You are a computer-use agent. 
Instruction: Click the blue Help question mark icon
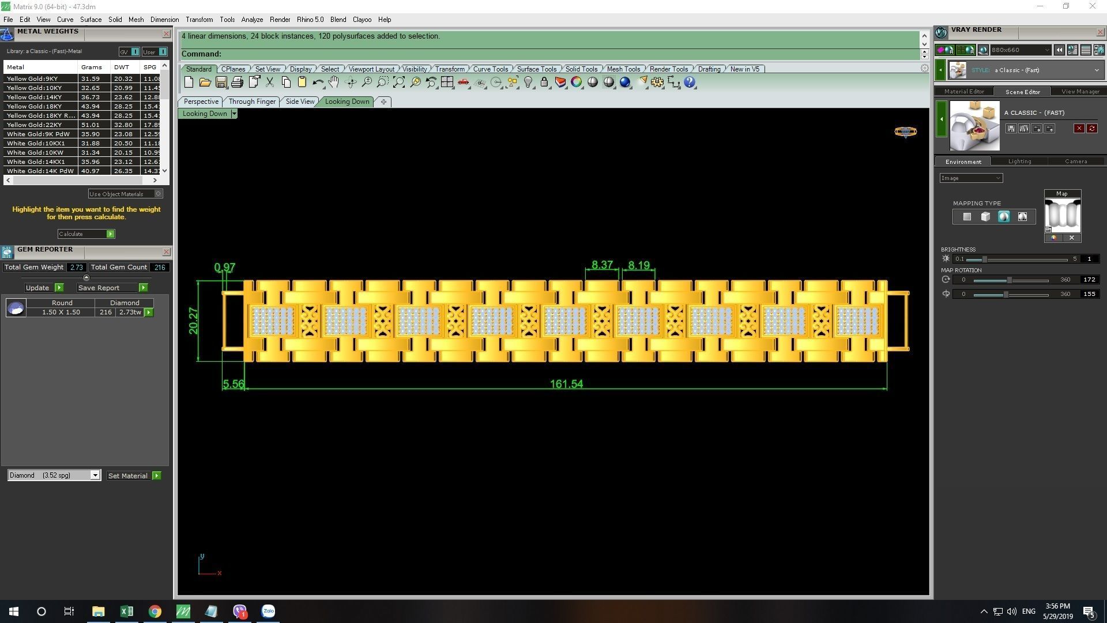[690, 82]
